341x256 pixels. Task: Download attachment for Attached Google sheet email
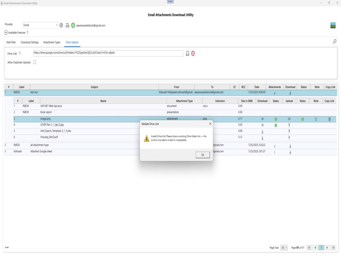click(x=290, y=152)
